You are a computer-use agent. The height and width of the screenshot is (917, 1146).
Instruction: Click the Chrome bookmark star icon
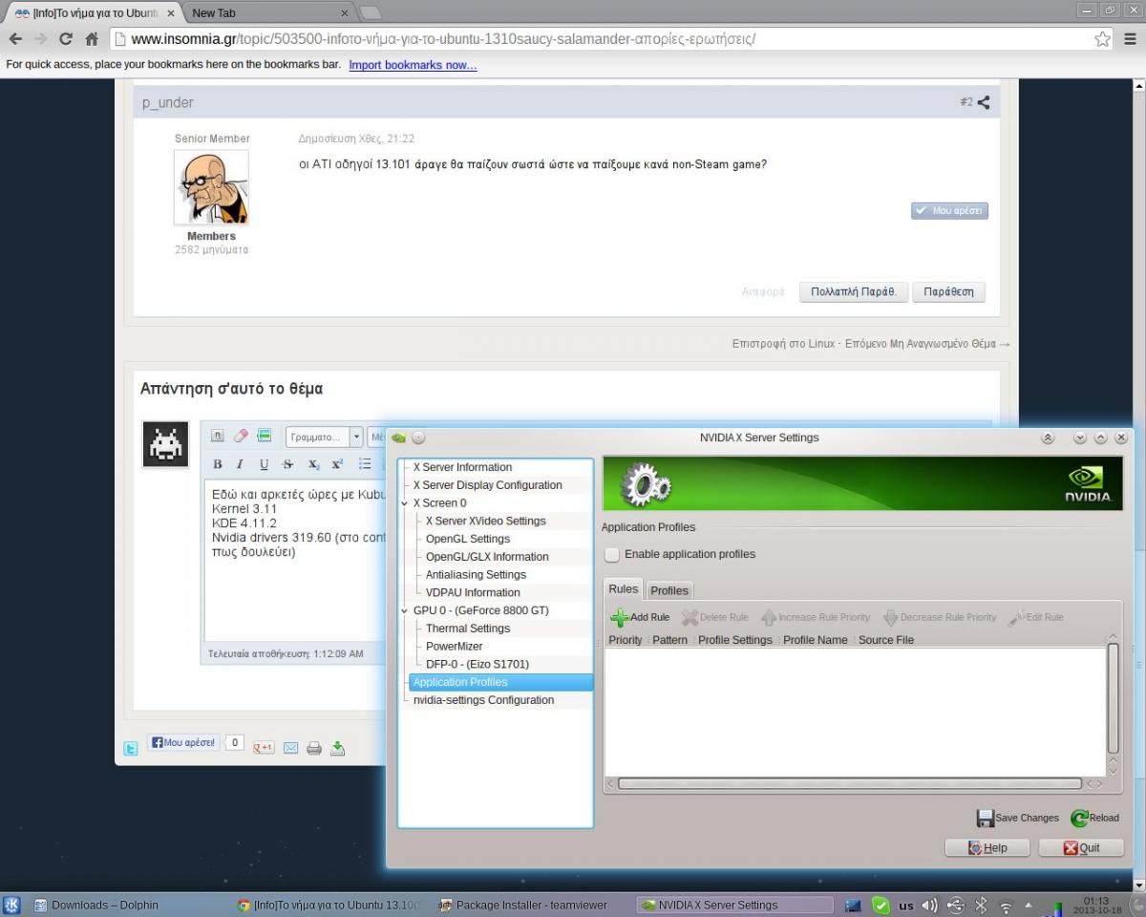click(1103, 39)
